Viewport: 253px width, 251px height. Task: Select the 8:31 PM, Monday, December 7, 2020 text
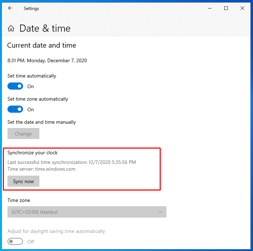pos(47,60)
